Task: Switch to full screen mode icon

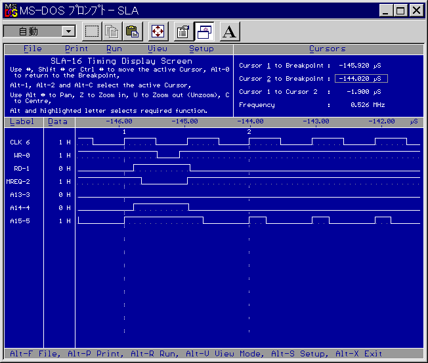Action: [158, 31]
